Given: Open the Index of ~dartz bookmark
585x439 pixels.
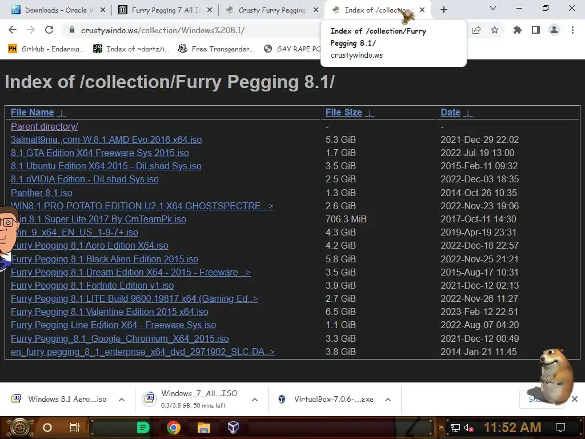Looking at the screenshot, I should (131, 49).
